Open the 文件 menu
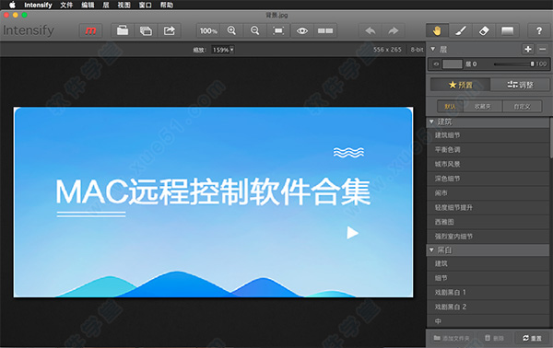 coord(66,5)
